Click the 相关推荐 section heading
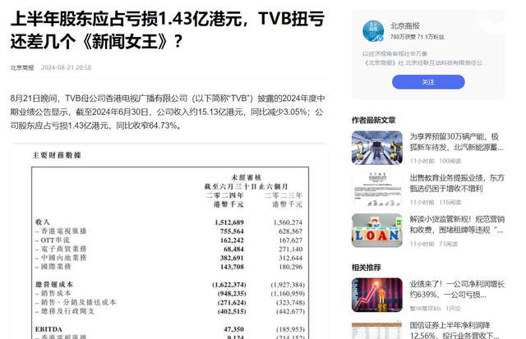Image resolution: width=526 pixels, height=339 pixels. pos(366,268)
